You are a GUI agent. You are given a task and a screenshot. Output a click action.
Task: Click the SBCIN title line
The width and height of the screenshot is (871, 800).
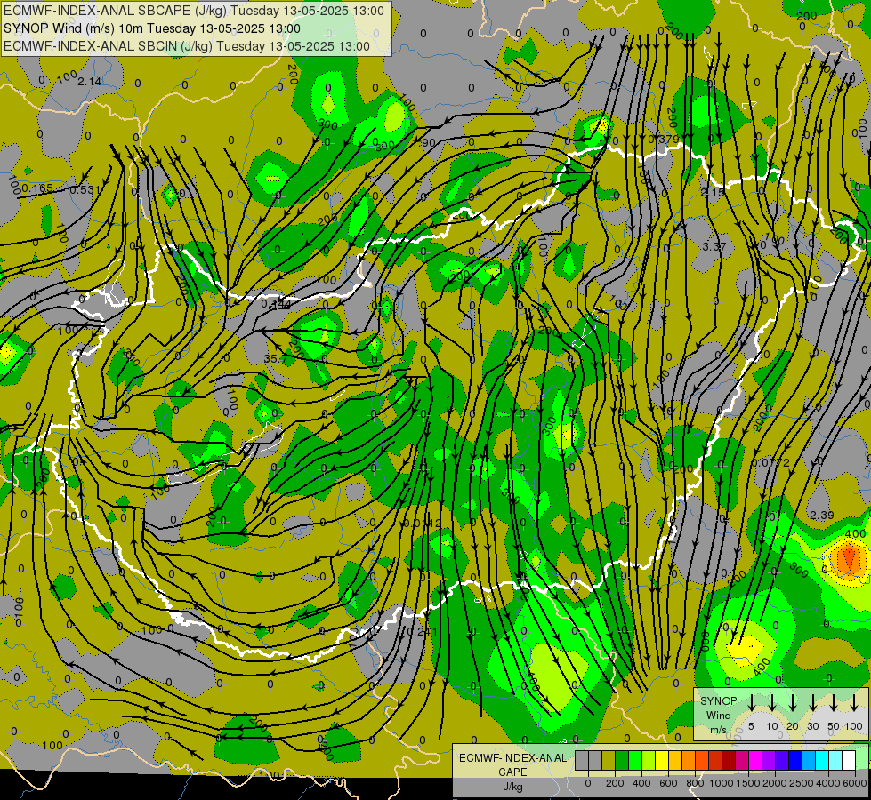point(187,46)
